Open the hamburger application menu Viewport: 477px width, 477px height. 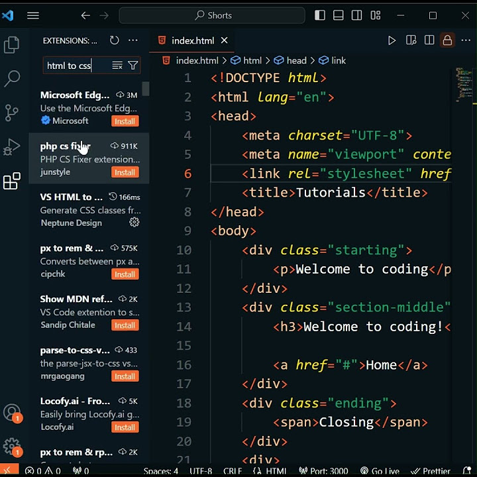(33, 15)
